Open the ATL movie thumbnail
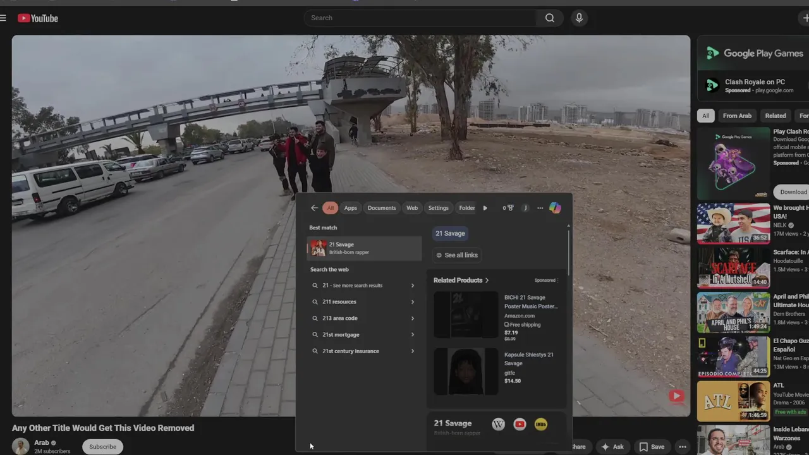Image resolution: width=809 pixels, height=455 pixels. pos(734,401)
